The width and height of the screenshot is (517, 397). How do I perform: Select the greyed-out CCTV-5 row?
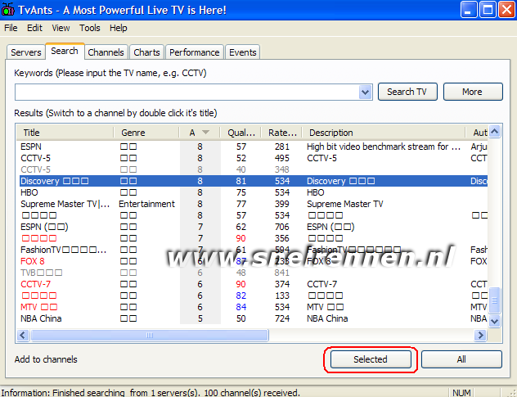(252, 169)
